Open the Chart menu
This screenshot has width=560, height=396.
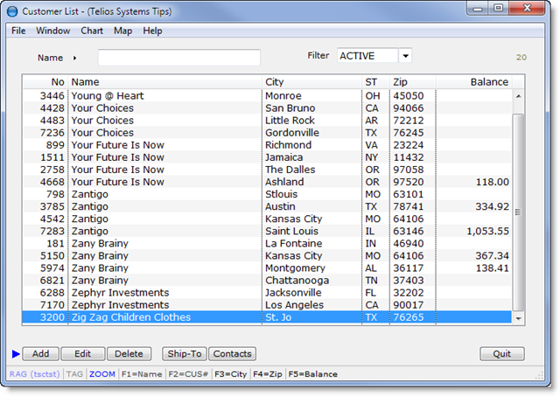click(x=92, y=31)
